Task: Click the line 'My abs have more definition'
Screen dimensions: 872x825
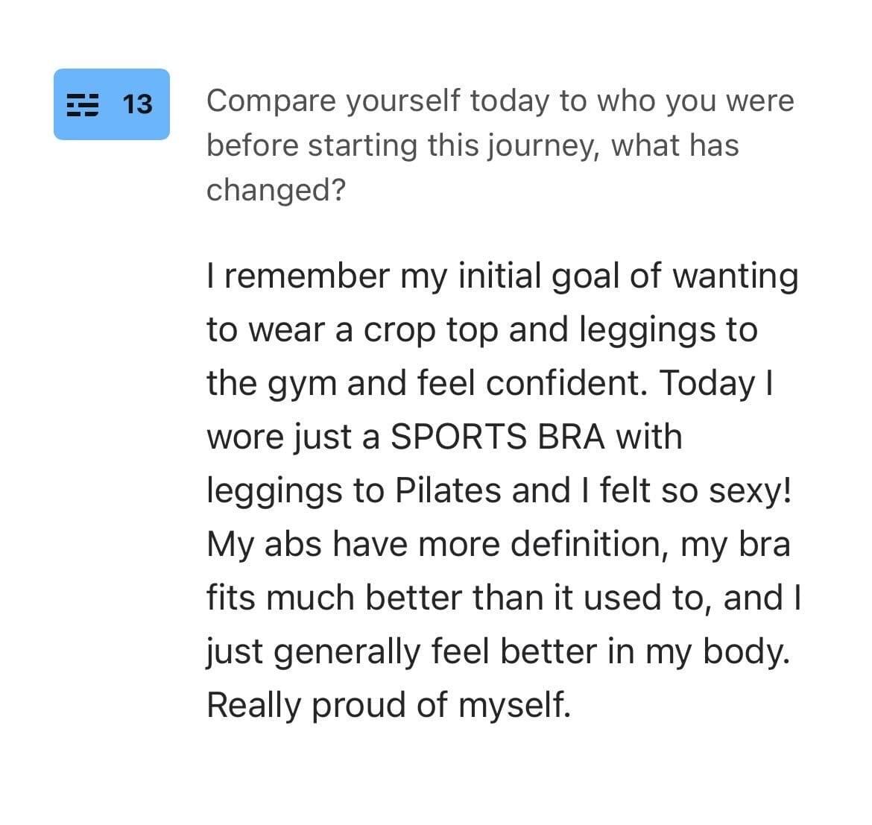Action: [x=499, y=544]
